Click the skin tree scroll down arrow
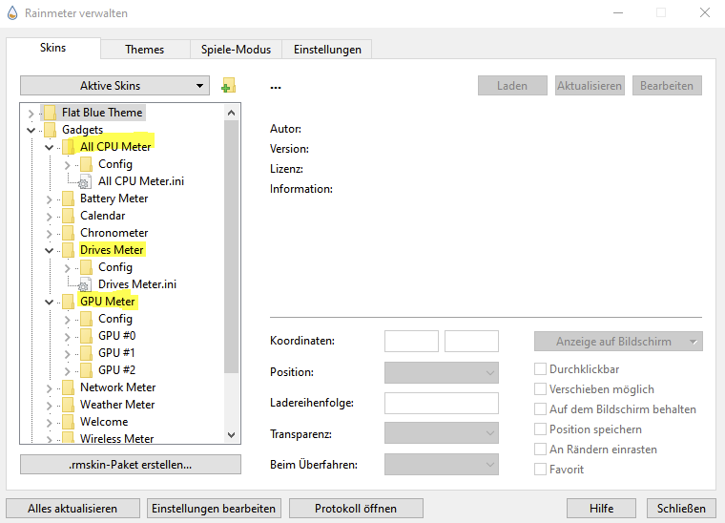The height and width of the screenshot is (523, 725). 231,434
